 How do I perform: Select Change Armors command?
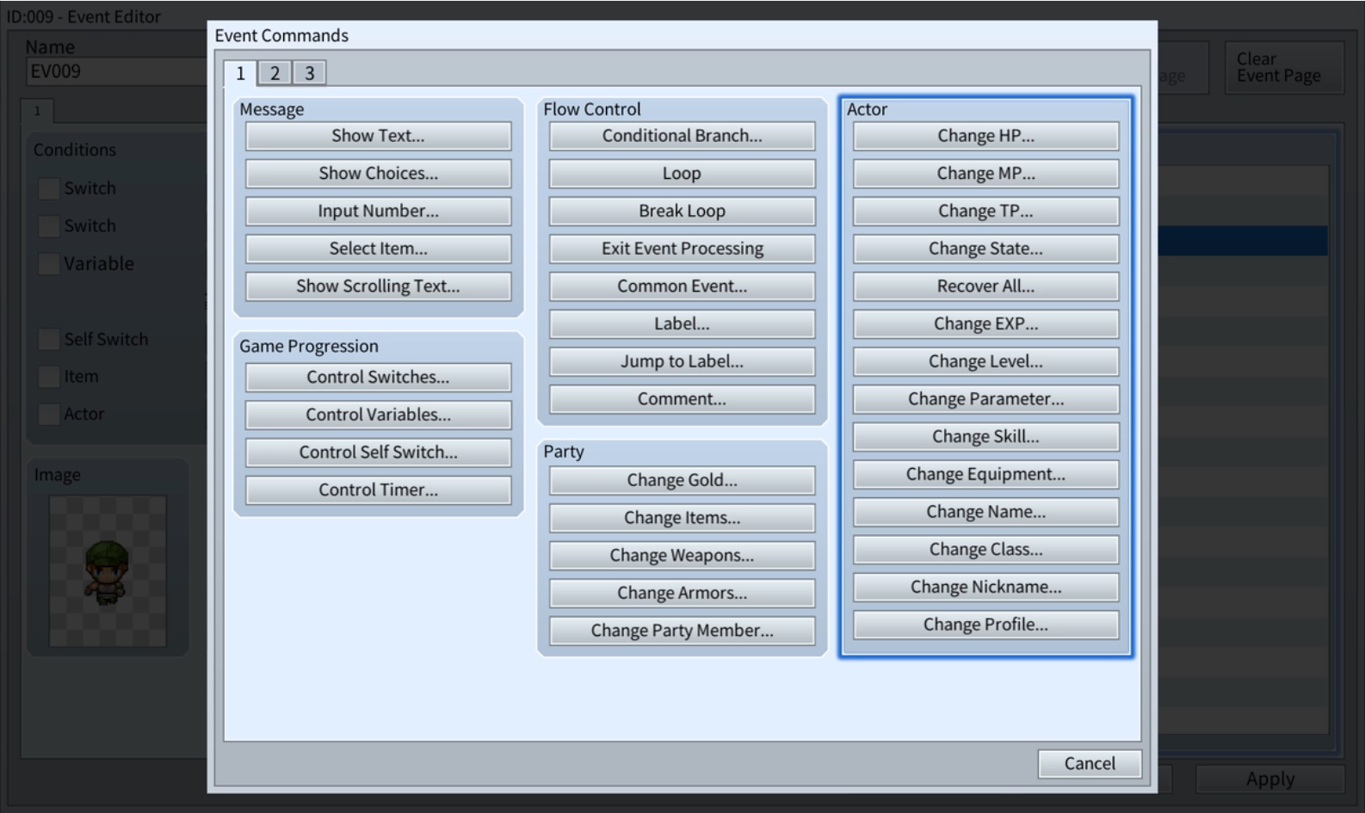pos(682,594)
